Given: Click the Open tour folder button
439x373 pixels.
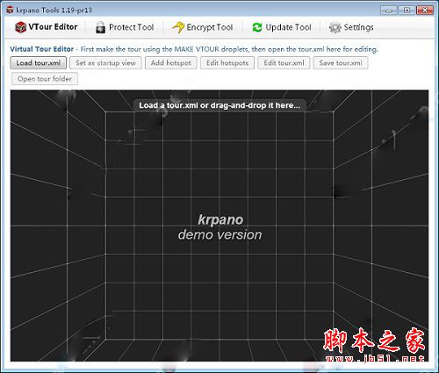Looking at the screenshot, I should [x=45, y=79].
